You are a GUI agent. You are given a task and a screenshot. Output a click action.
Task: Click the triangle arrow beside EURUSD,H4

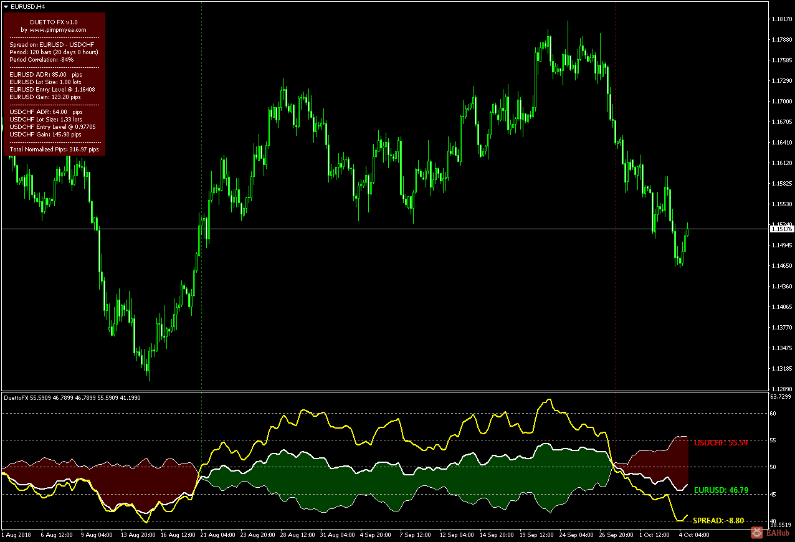[x=6, y=6]
